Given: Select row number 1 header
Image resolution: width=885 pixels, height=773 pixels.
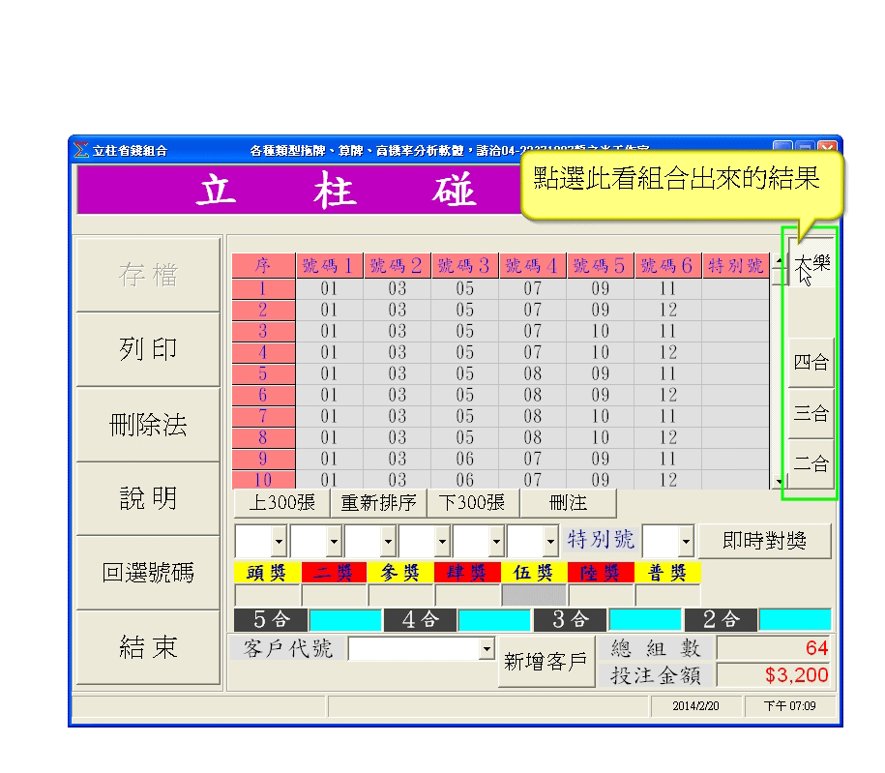Looking at the screenshot, I should pyautogui.click(x=264, y=288).
